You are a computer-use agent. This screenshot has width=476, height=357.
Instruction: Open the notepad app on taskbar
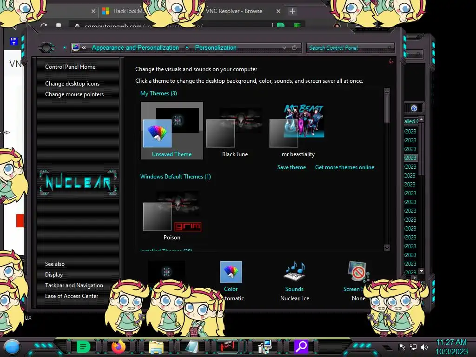(x=192, y=347)
